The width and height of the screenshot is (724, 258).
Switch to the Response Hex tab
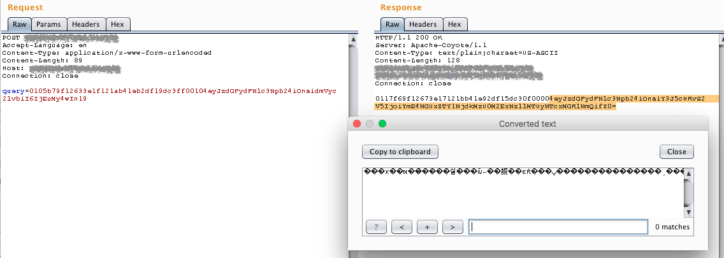click(x=454, y=24)
